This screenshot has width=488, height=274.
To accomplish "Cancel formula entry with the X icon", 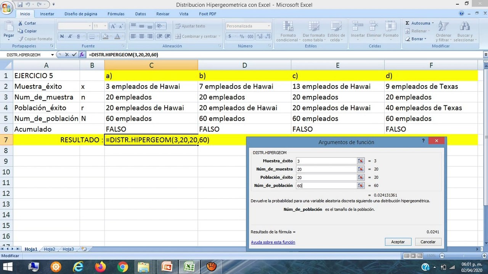I will click(x=67, y=55).
